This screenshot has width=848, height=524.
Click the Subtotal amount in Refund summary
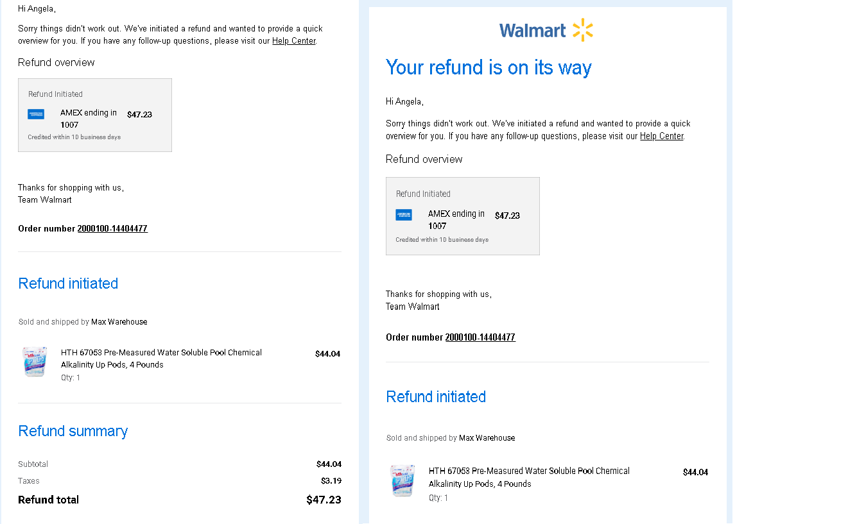(329, 464)
